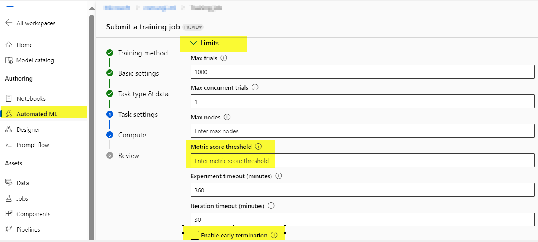Enable the early termination checkbox
Viewport: 538px width, 242px height.
(195, 235)
